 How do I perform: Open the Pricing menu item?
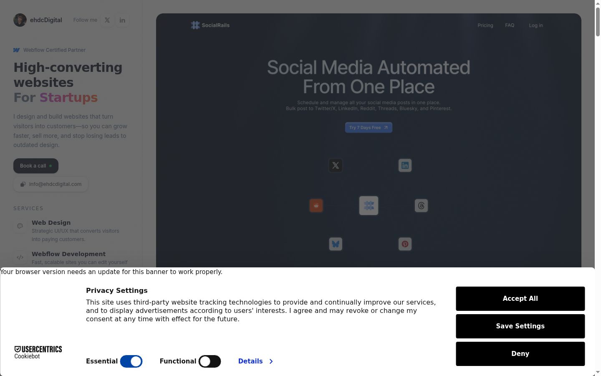pyautogui.click(x=485, y=25)
